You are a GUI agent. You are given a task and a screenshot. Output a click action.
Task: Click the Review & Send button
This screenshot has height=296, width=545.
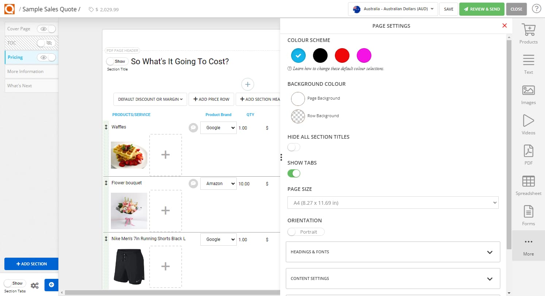[482, 9]
